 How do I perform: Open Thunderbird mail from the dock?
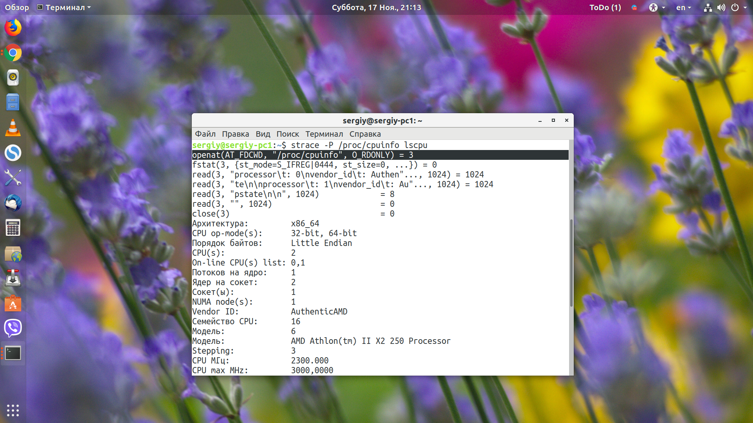click(13, 203)
